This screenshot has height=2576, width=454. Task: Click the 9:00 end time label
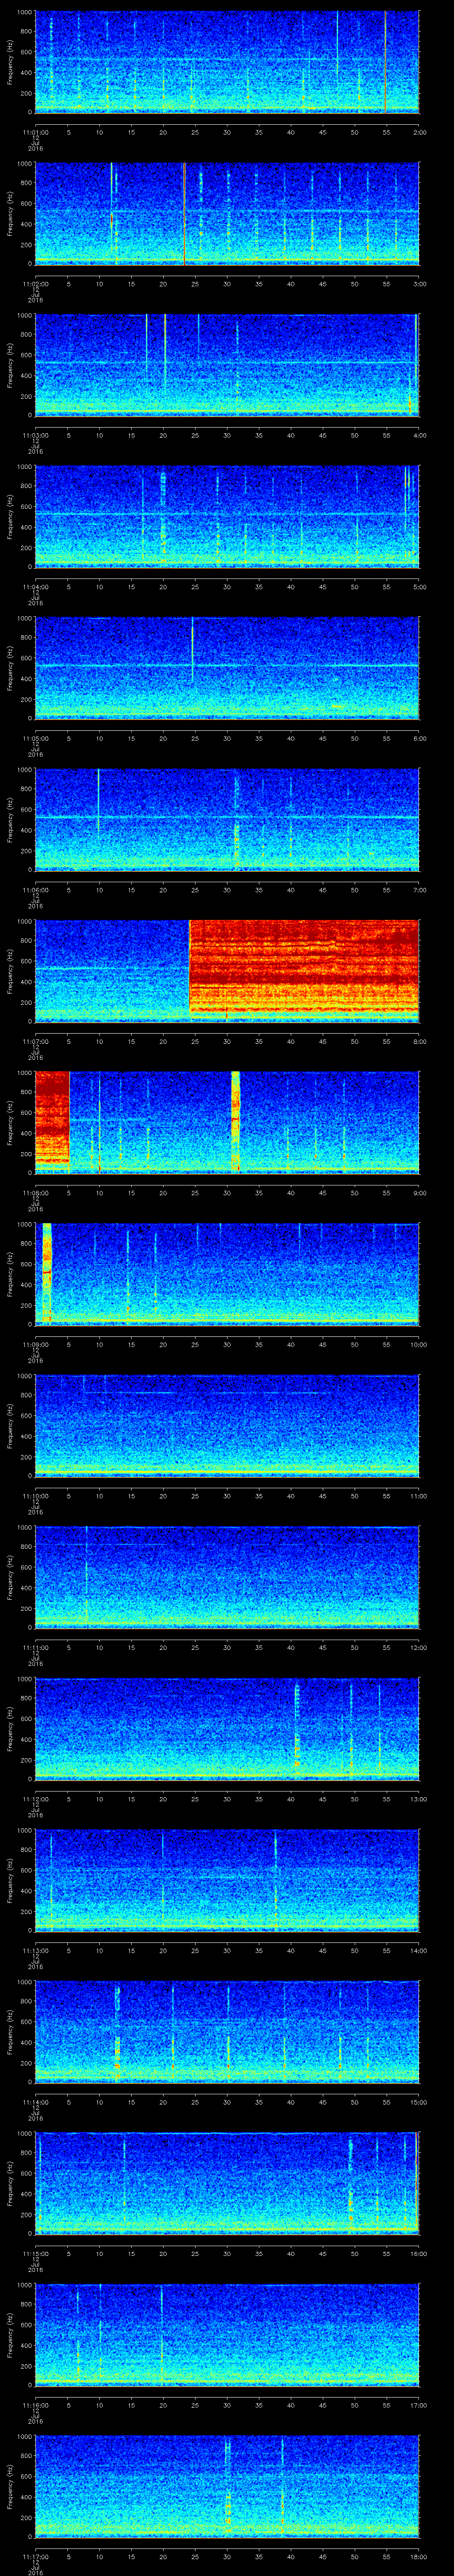[419, 1193]
